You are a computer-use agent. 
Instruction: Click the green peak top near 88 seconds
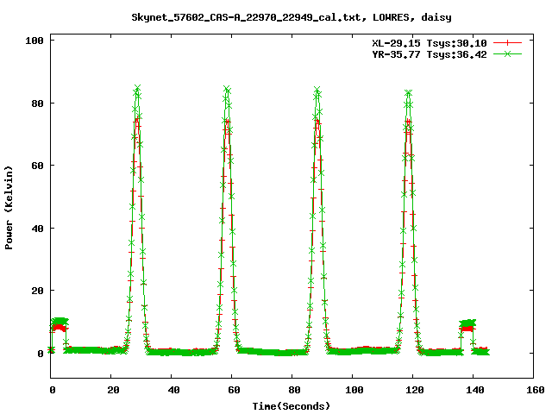[x=317, y=90]
